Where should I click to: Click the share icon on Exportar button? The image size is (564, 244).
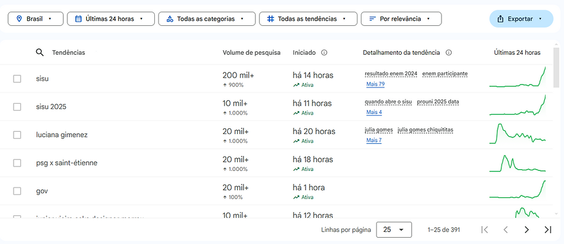tap(500, 19)
